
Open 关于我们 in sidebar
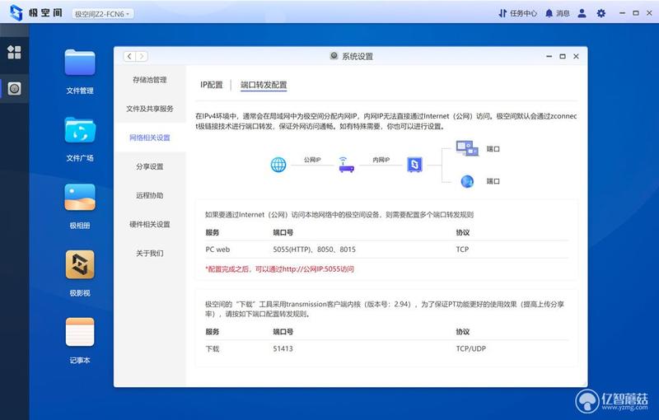click(150, 254)
